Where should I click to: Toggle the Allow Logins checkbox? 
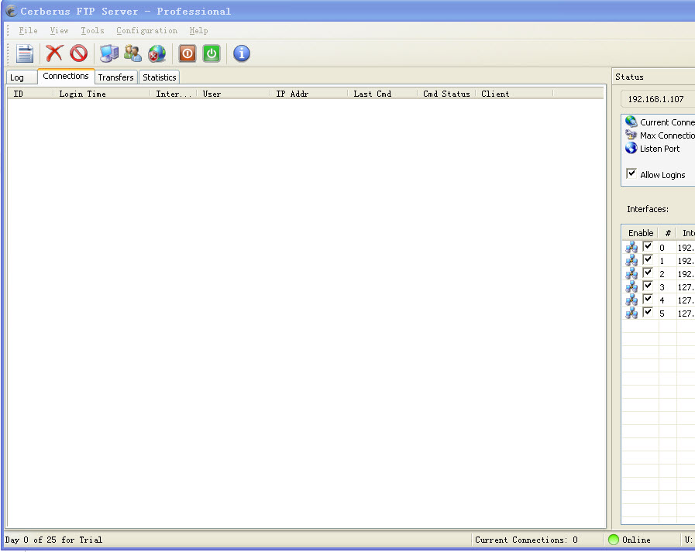click(x=631, y=174)
